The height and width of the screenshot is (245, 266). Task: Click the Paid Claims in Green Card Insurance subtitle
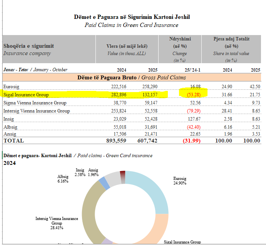tap(131, 25)
